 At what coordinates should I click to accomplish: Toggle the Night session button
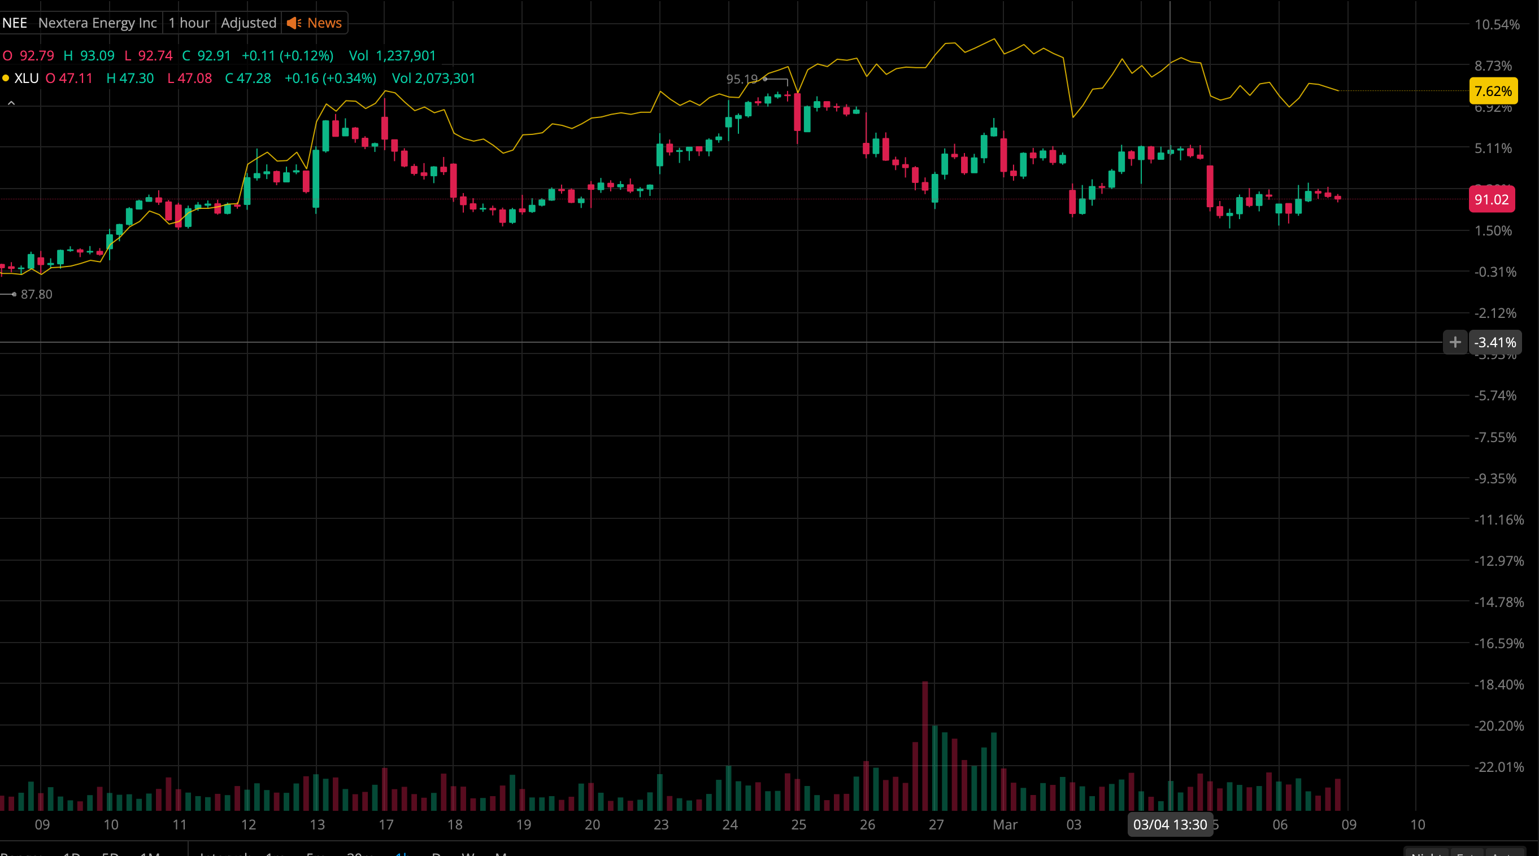click(x=1427, y=854)
